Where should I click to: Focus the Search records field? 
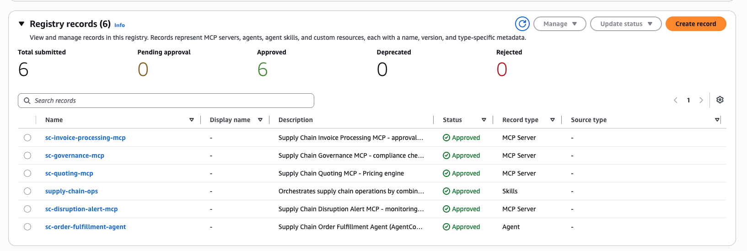(166, 101)
